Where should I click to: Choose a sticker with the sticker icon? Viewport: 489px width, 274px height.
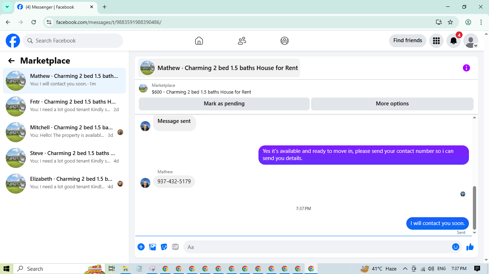[164, 247]
